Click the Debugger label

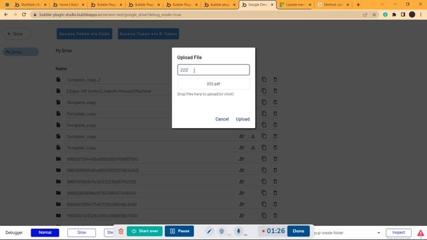[14, 233]
